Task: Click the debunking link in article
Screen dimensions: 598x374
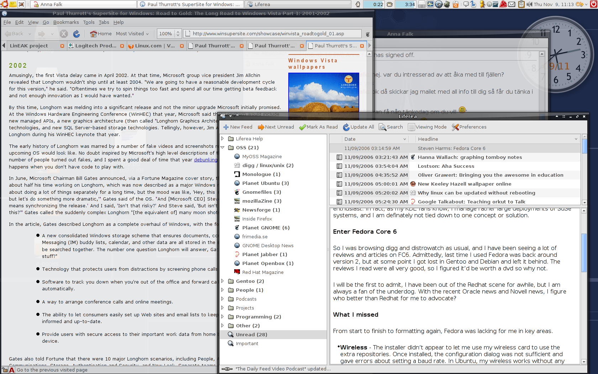Action: tap(205, 160)
